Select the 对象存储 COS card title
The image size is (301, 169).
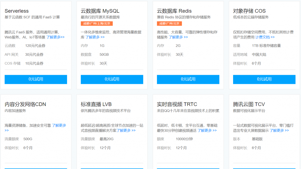(249, 11)
